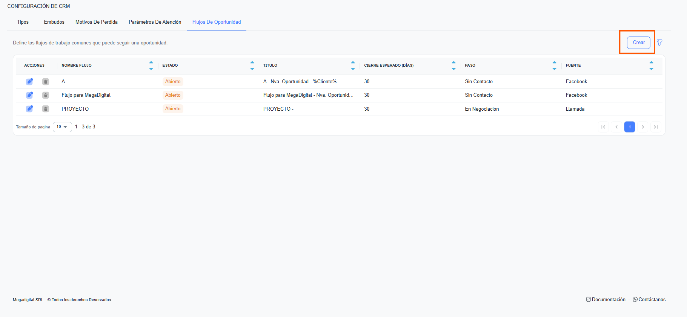Delete the PROYECTO flow
The height and width of the screenshot is (317, 687).
point(46,109)
